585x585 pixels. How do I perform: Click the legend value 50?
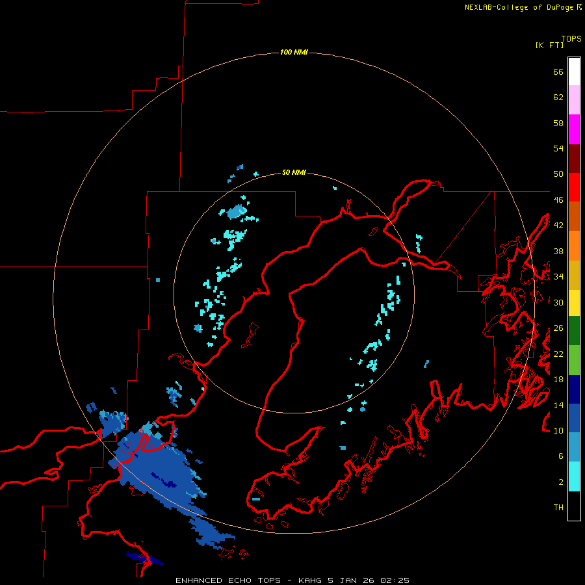[558, 174]
